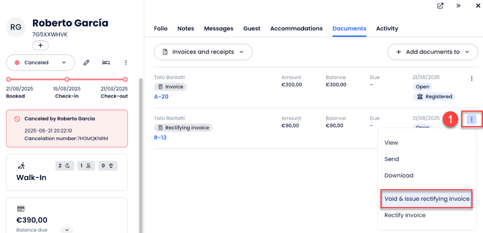Click the plus button under reservation code
The width and height of the screenshot is (483, 233).
click(40, 46)
